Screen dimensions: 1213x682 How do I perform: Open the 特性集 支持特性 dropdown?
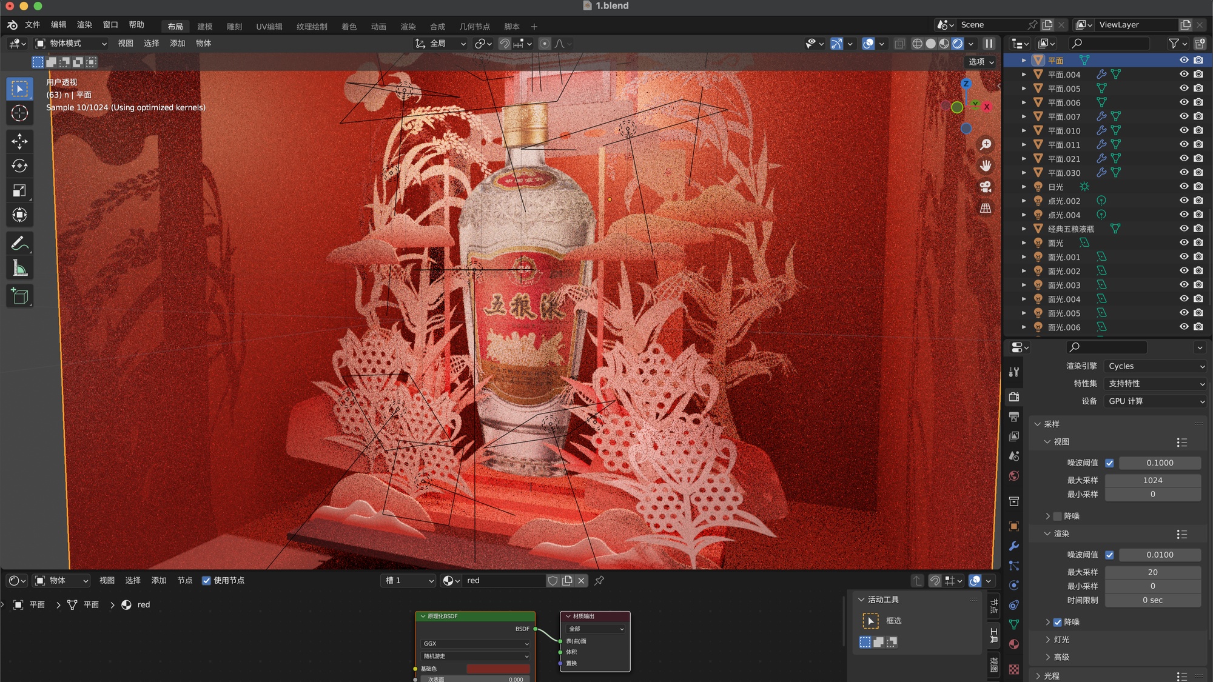coord(1155,384)
